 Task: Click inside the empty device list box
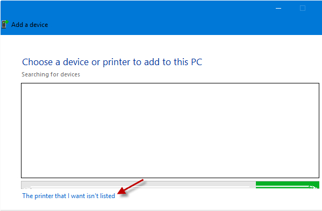(x=170, y=130)
